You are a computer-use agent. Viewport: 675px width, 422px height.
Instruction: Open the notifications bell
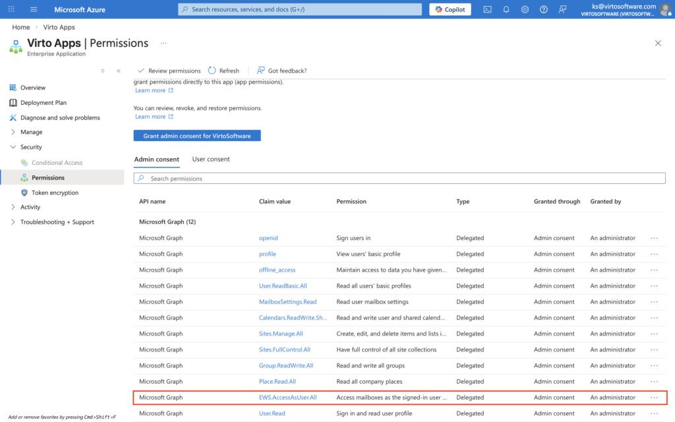(506, 9)
